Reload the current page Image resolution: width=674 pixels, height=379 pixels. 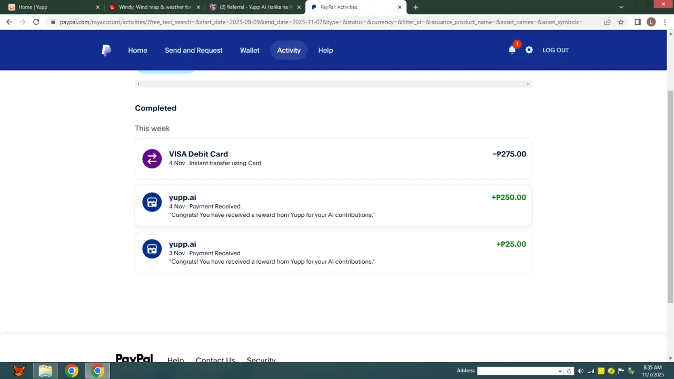click(x=36, y=22)
